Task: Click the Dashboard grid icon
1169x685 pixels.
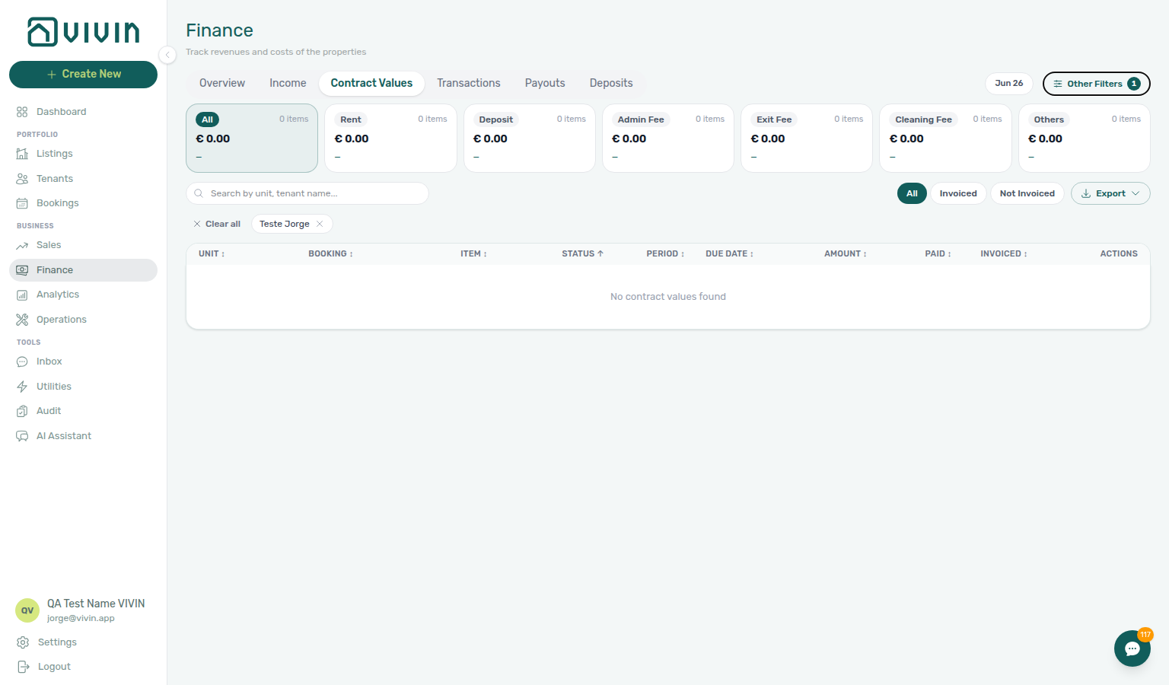Action: point(22,112)
